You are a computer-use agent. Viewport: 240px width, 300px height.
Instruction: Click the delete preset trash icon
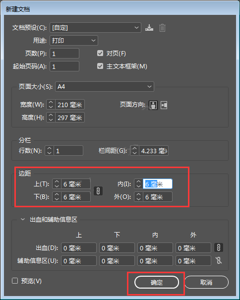(162, 28)
